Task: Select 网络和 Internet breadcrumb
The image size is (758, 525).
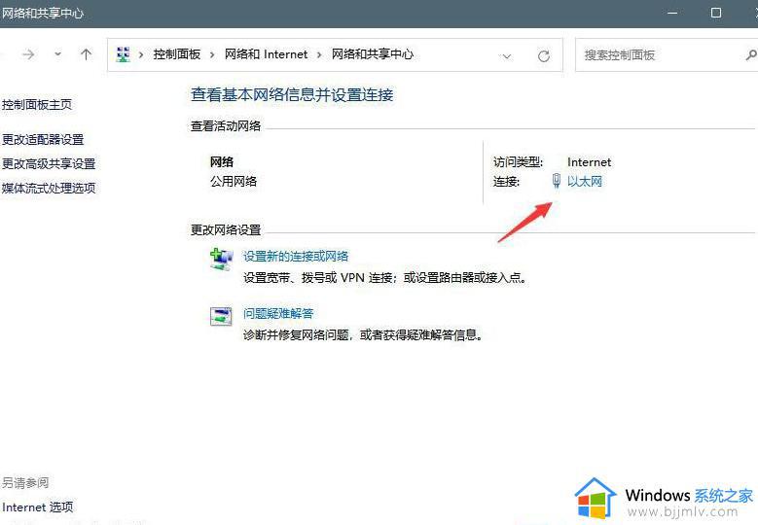Action: (x=266, y=54)
